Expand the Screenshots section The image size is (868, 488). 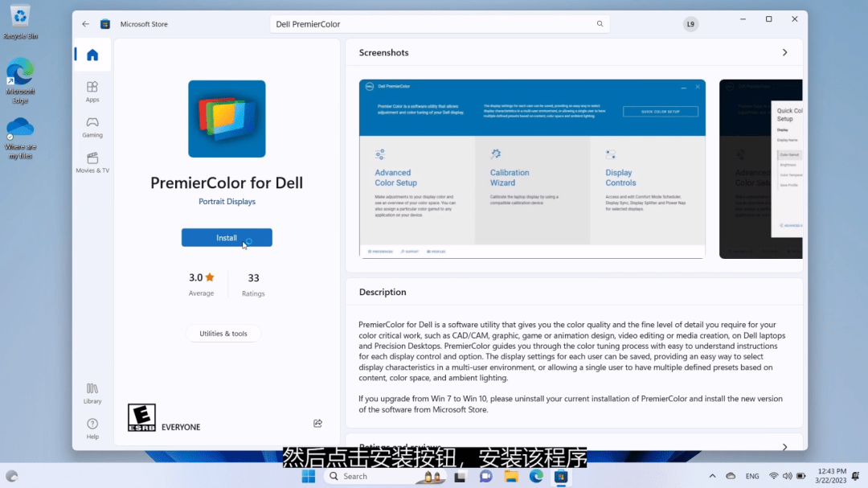click(784, 51)
